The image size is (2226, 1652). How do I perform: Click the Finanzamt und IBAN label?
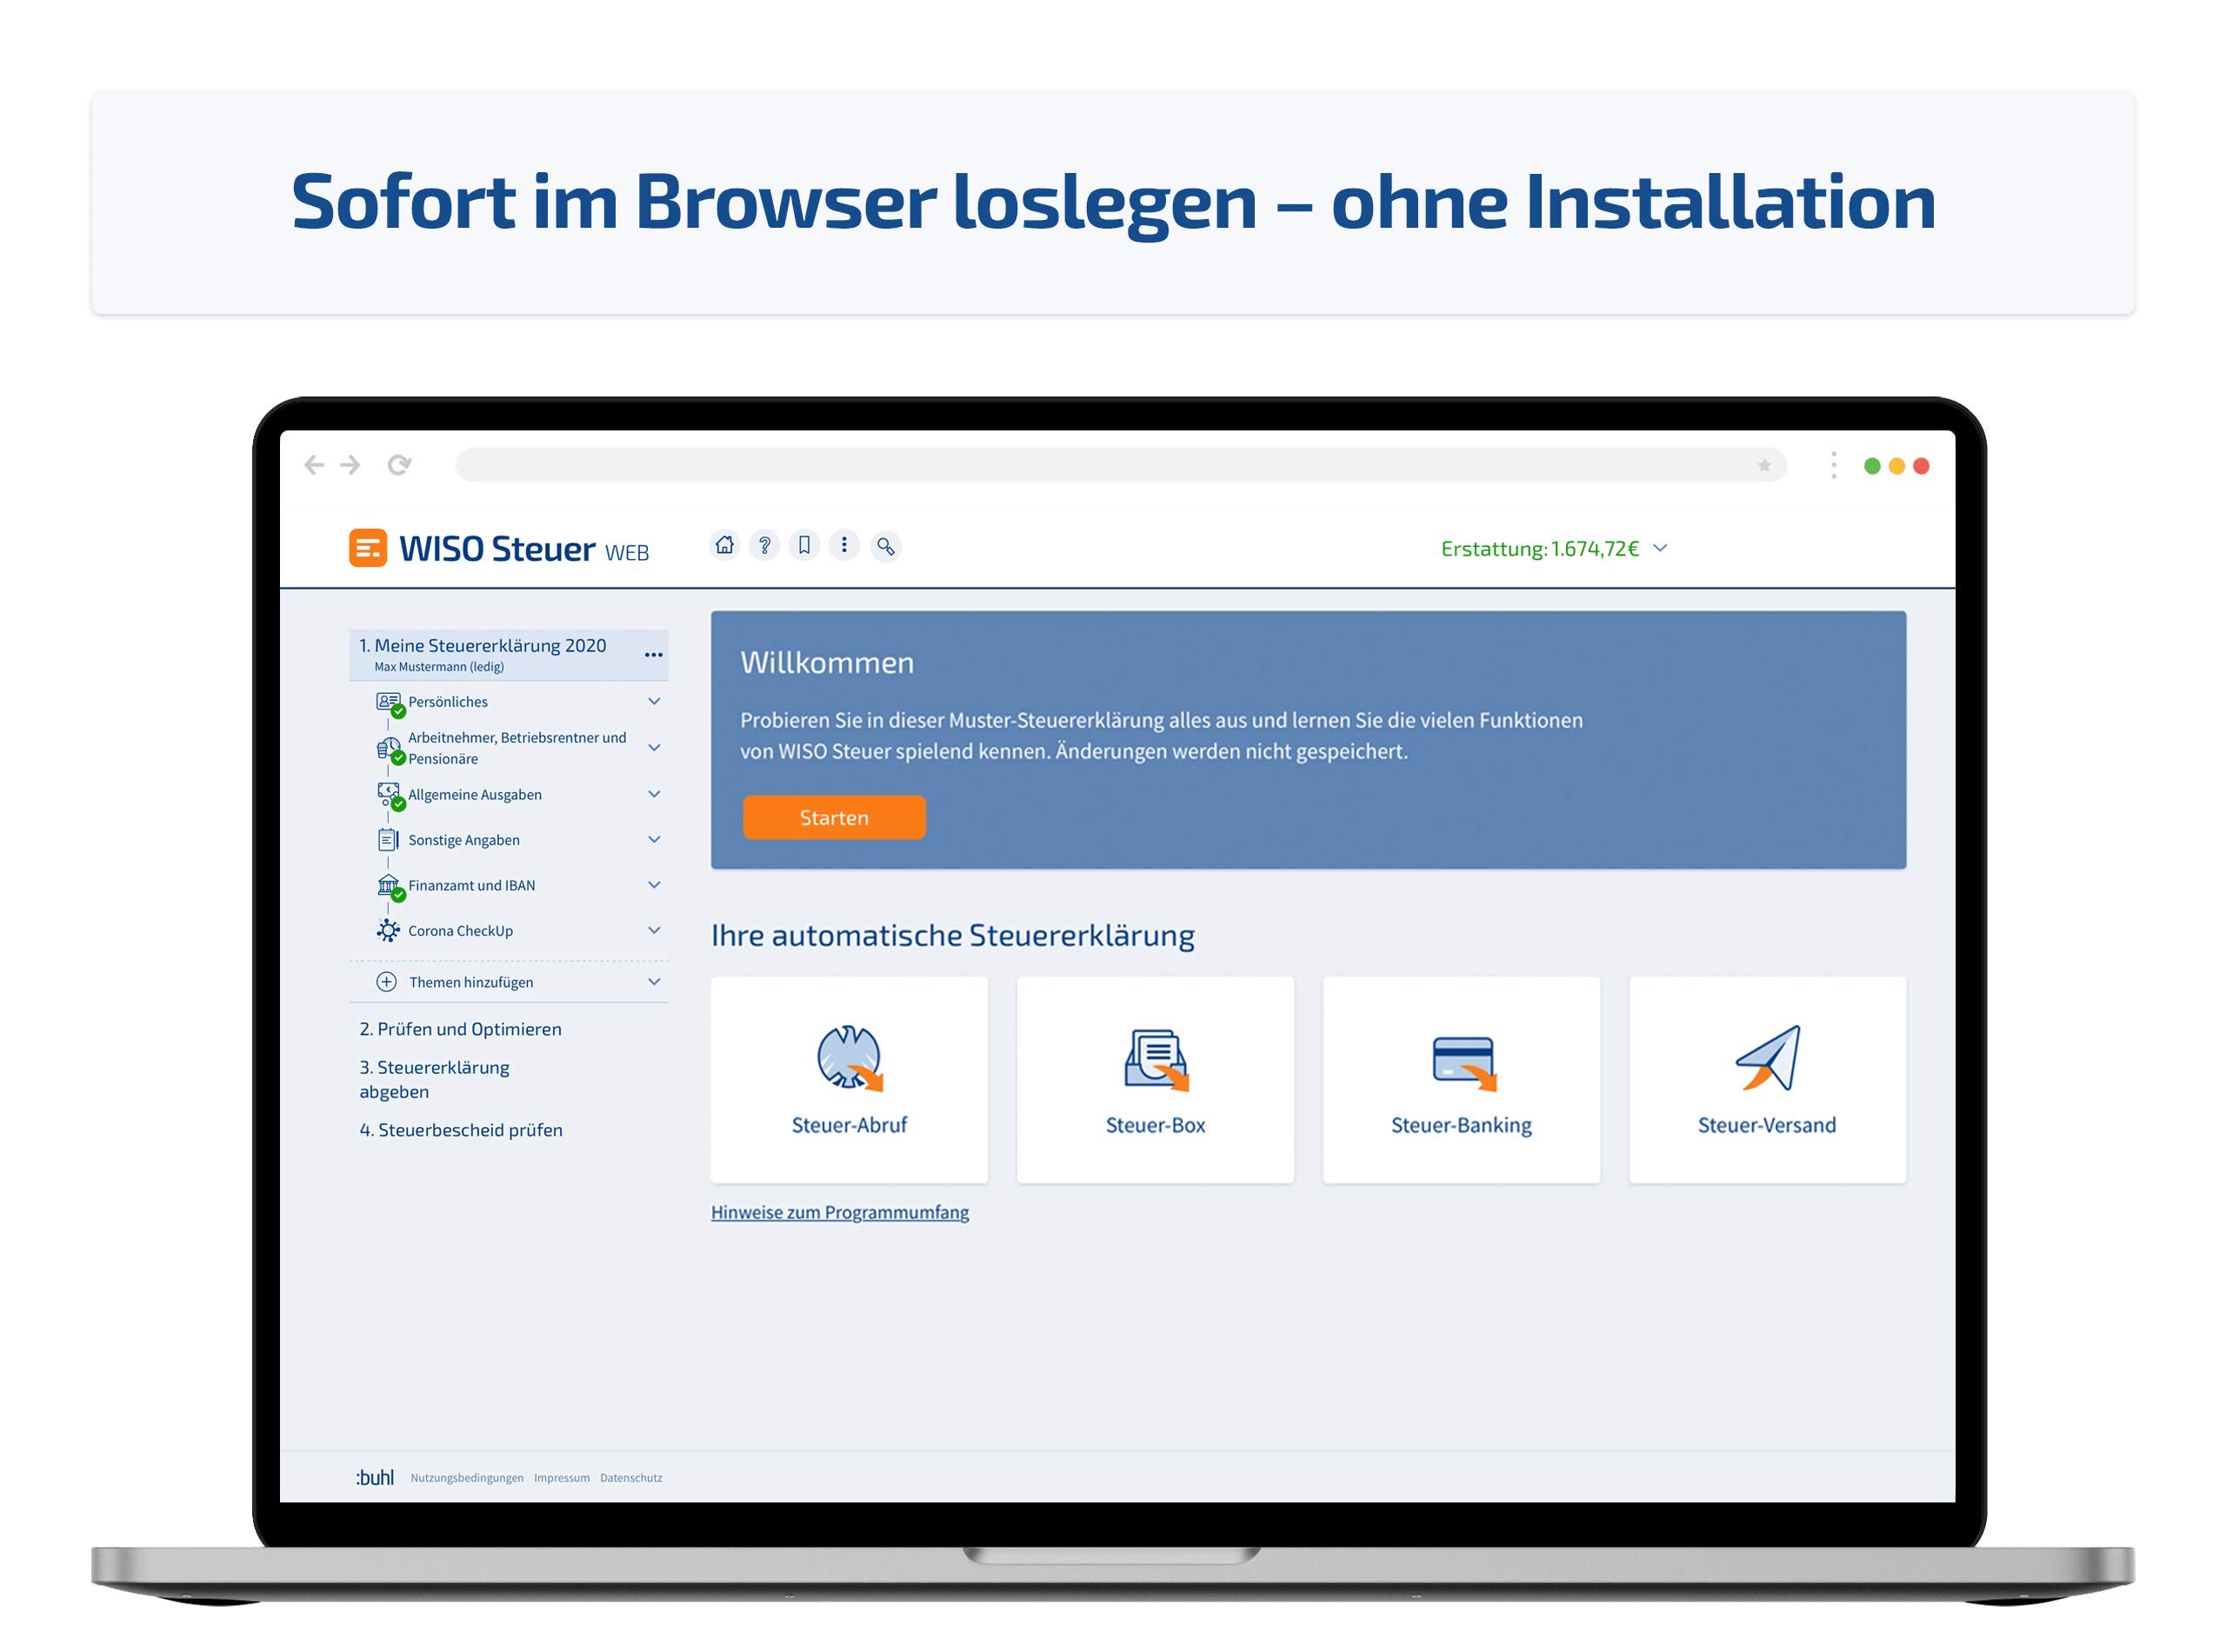click(472, 886)
